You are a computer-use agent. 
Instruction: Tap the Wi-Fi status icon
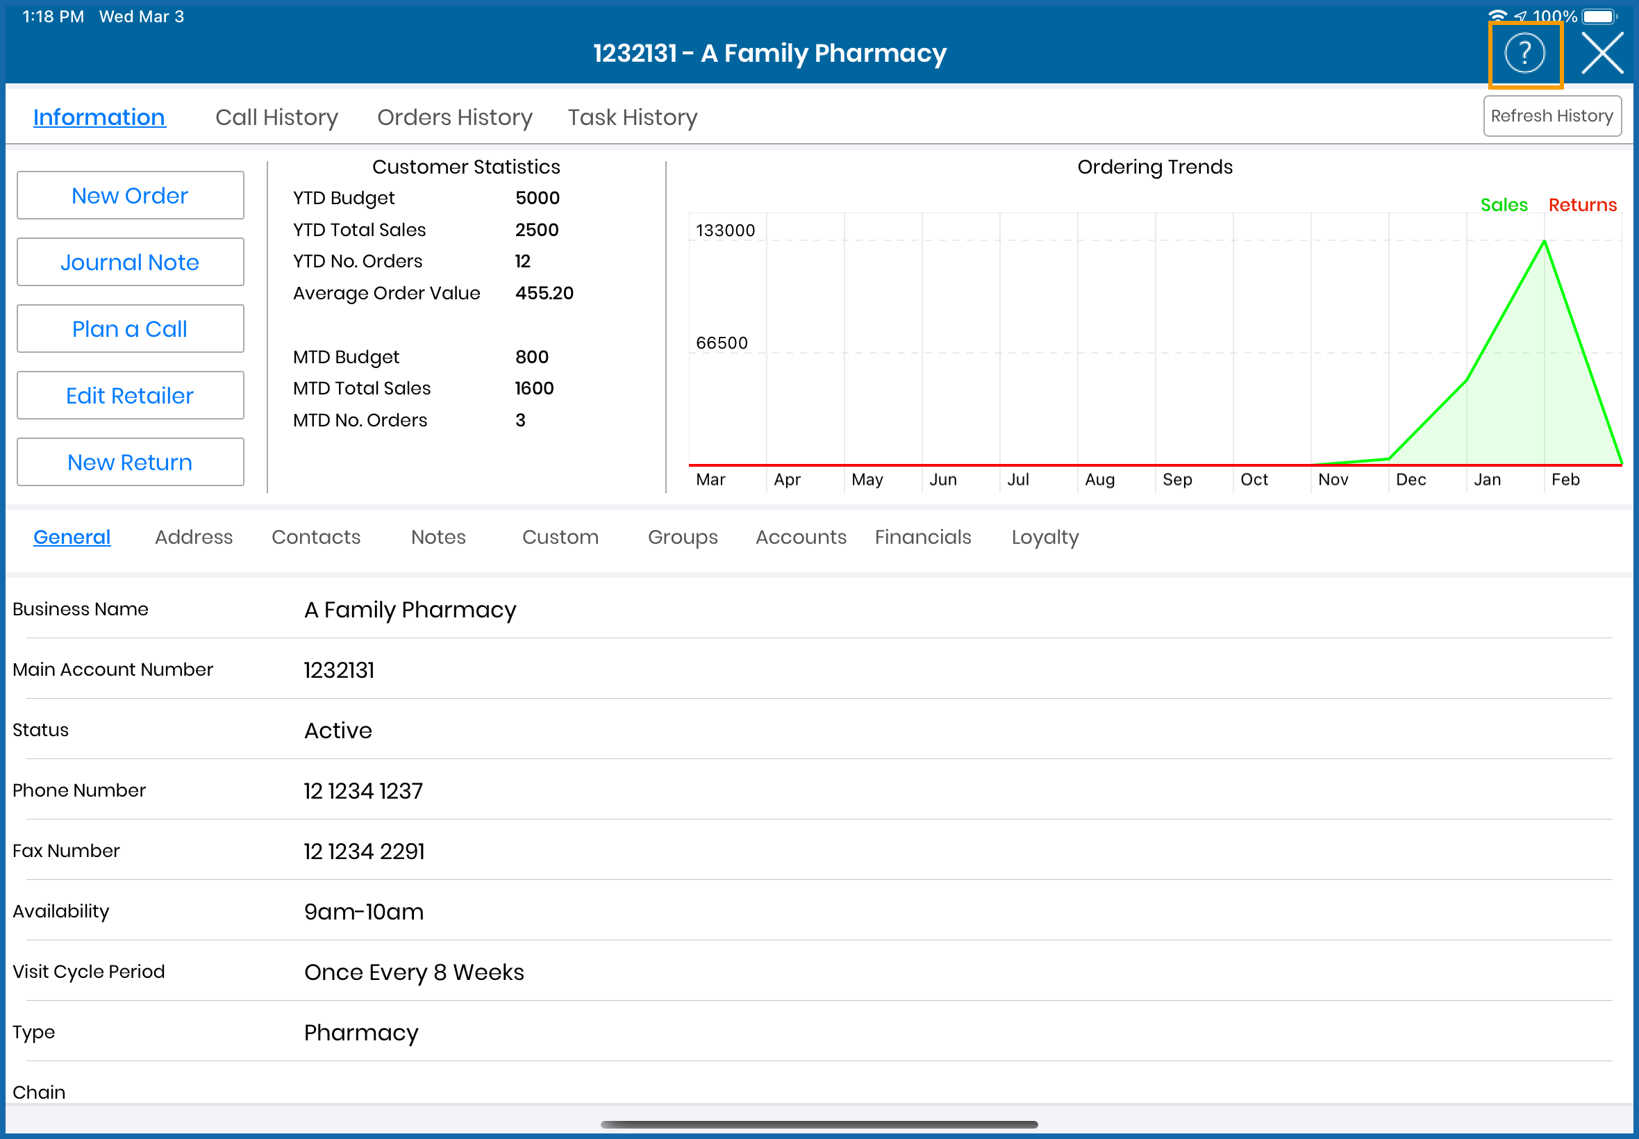(1497, 16)
